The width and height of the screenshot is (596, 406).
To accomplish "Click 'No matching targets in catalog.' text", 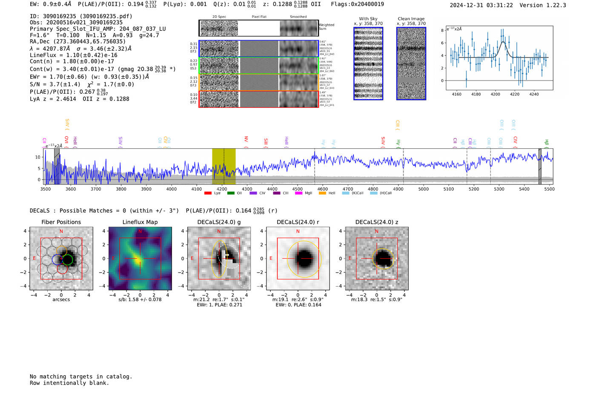I will tap(81, 377).
